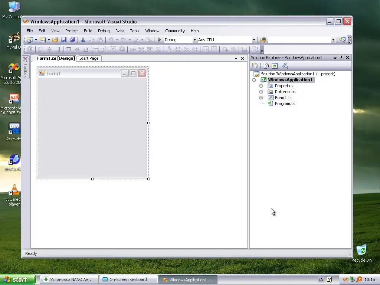Click the Save All toolbar icon
The height and width of the screenshot is (285, 380).
(72, 40)
